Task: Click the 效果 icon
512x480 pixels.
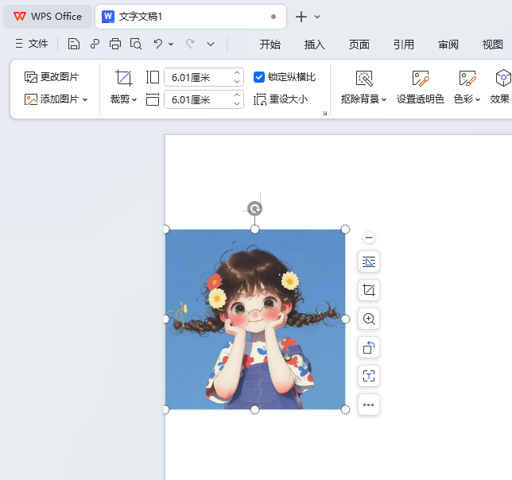Action: (x=502, y=78)
